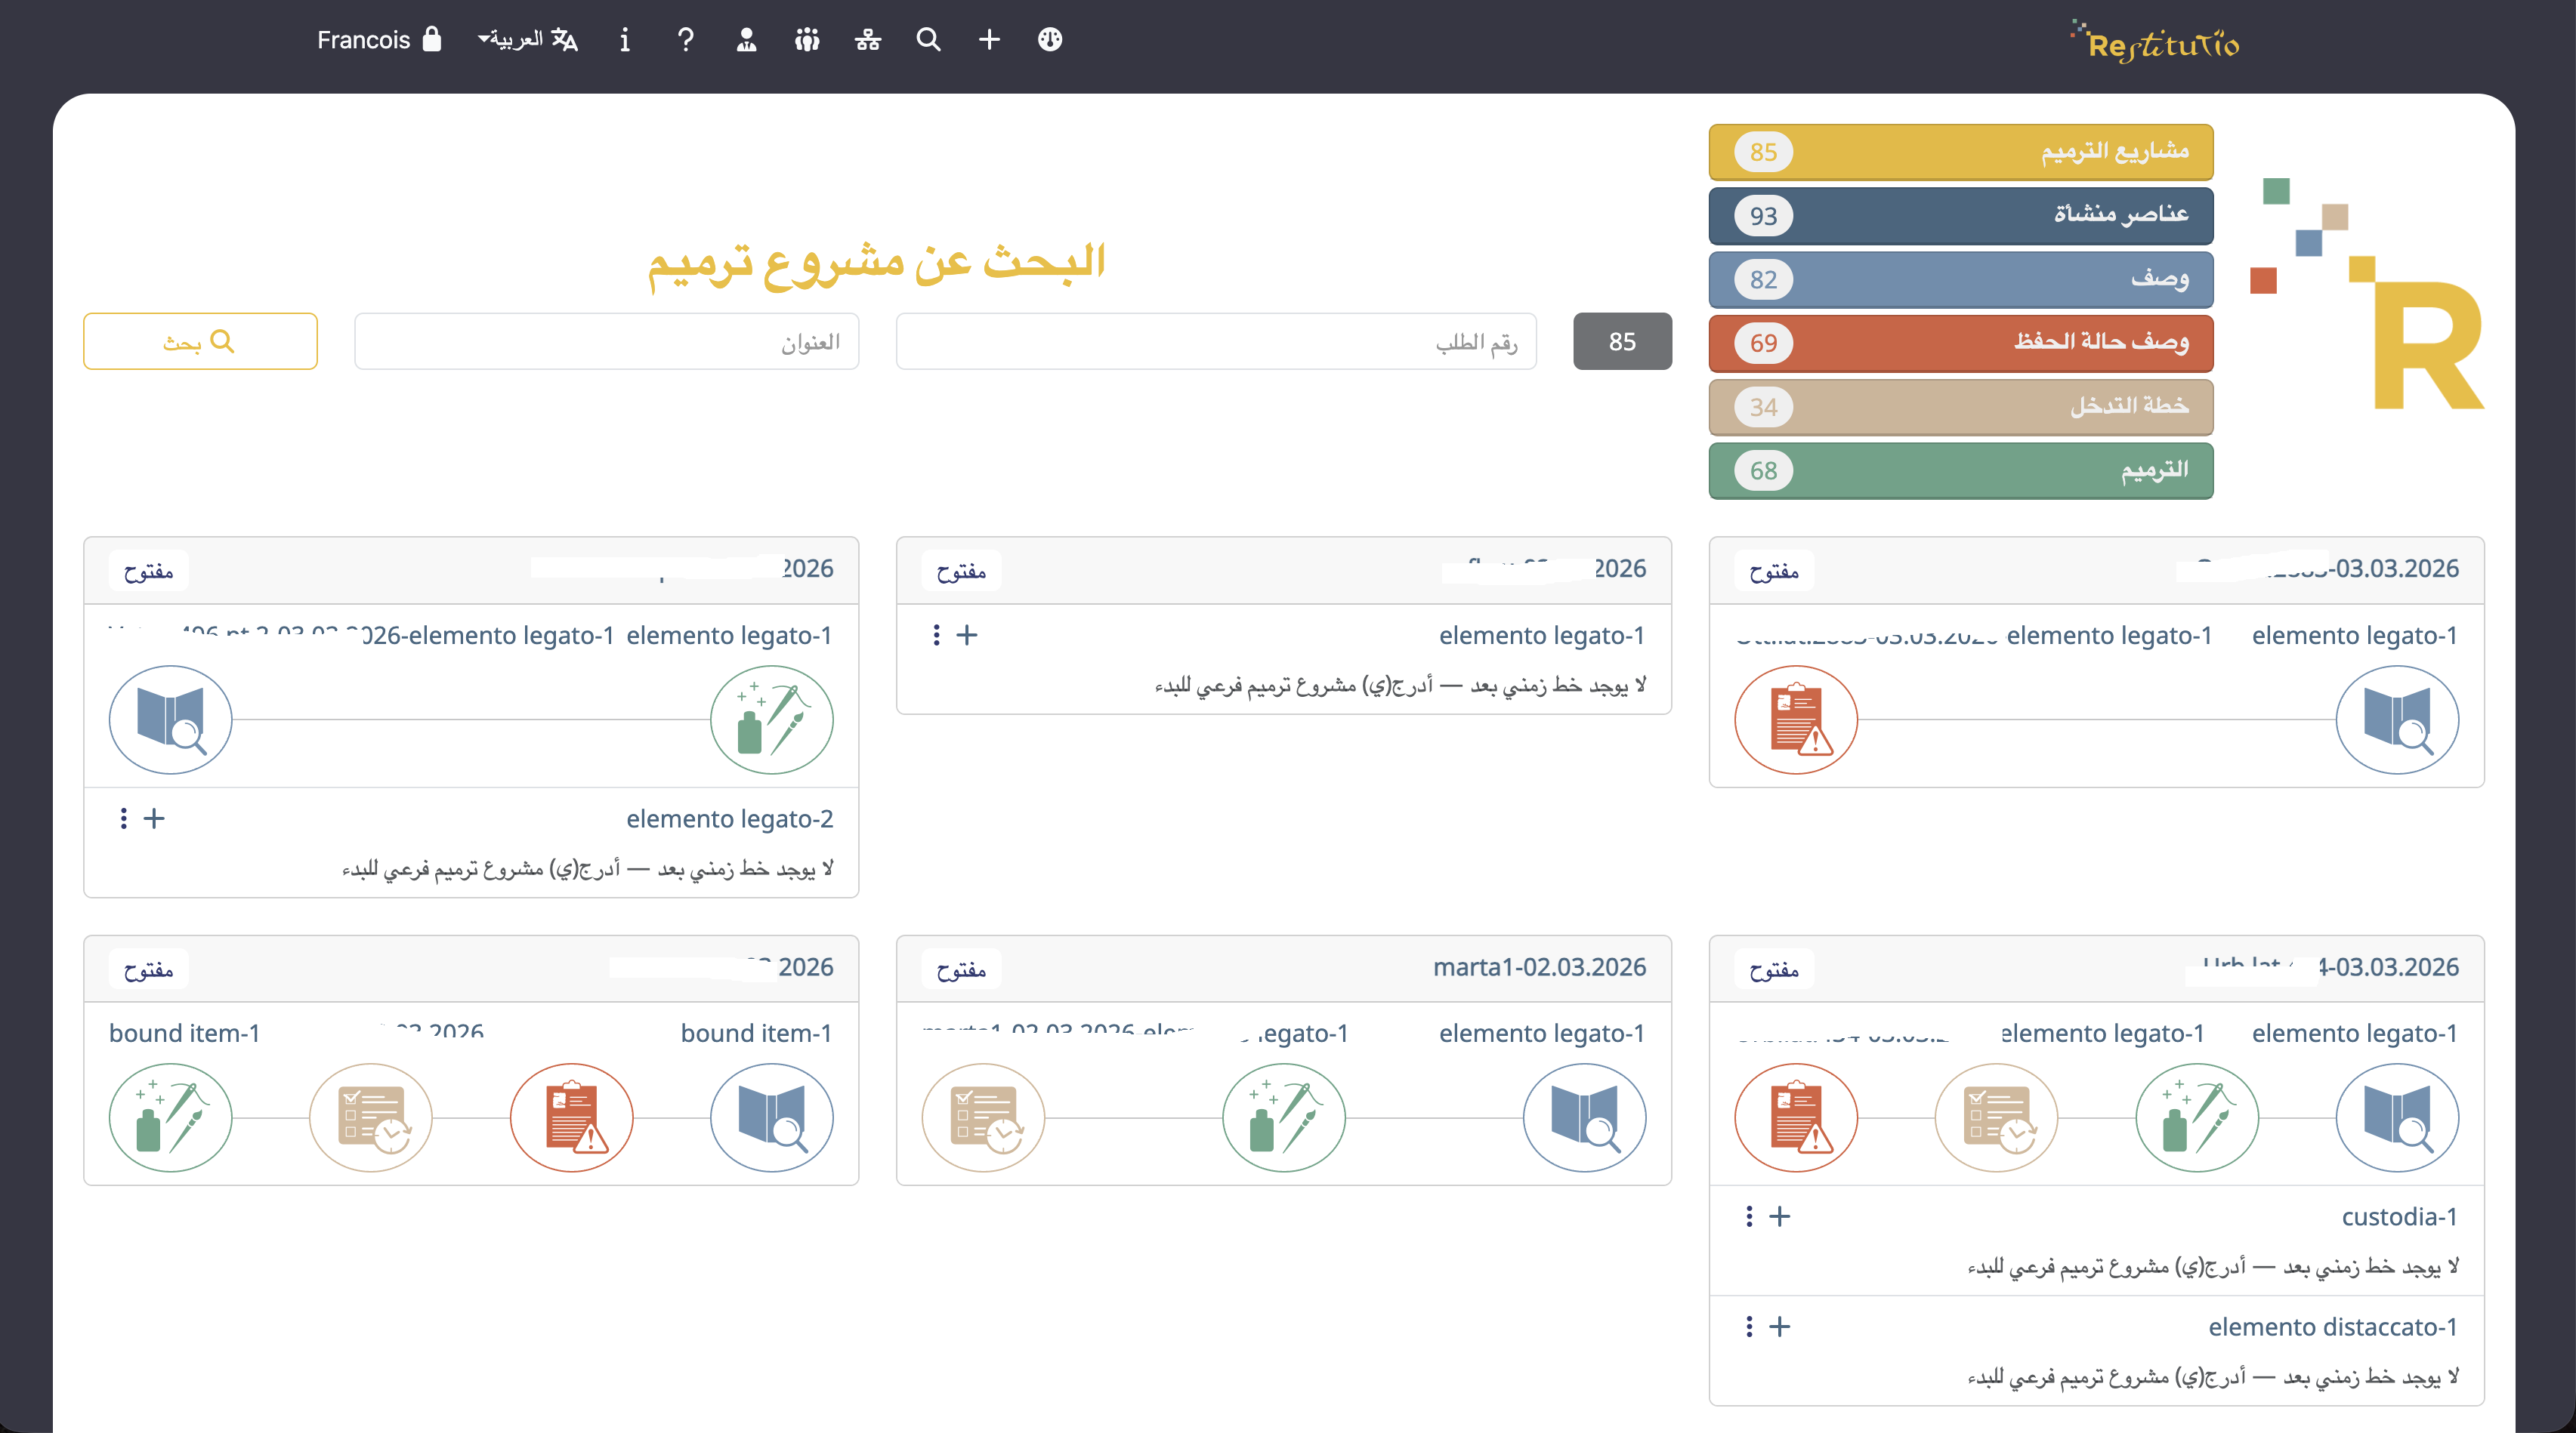Image resolution: width=2576 pixels, height=1433 pixels.
Task: Open the search icon in the top bar
Action: (928, 40)
